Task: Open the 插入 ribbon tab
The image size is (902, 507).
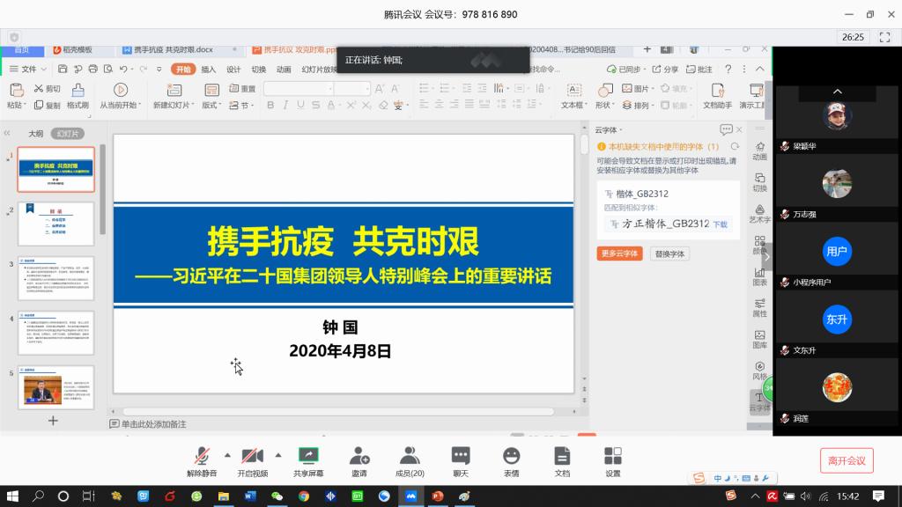Action: [209, 70]
